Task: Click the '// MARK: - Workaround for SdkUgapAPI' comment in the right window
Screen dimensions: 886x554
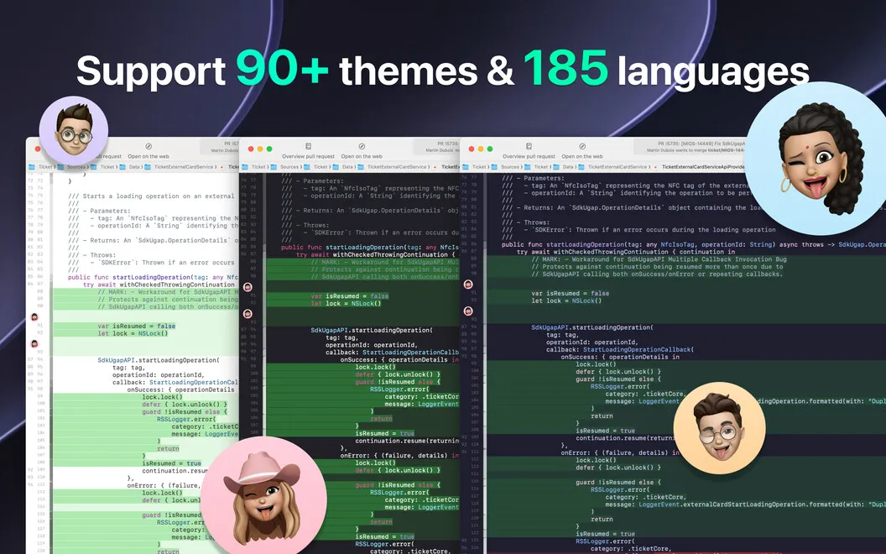Action: (659, 259)
